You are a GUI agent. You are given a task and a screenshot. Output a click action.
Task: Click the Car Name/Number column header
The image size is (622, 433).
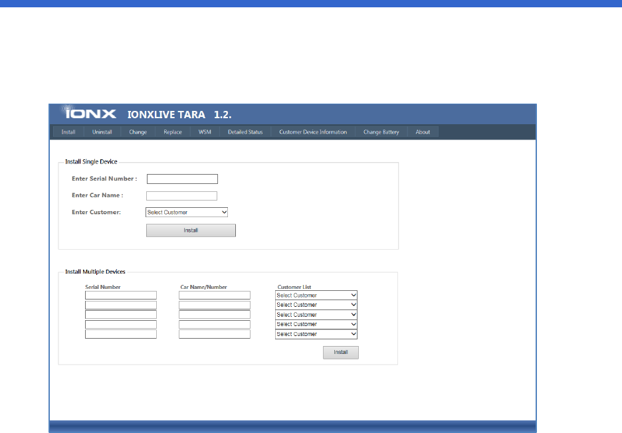pyautogui.click(x=203, y=287)
